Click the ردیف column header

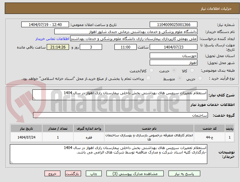[230, 128]
